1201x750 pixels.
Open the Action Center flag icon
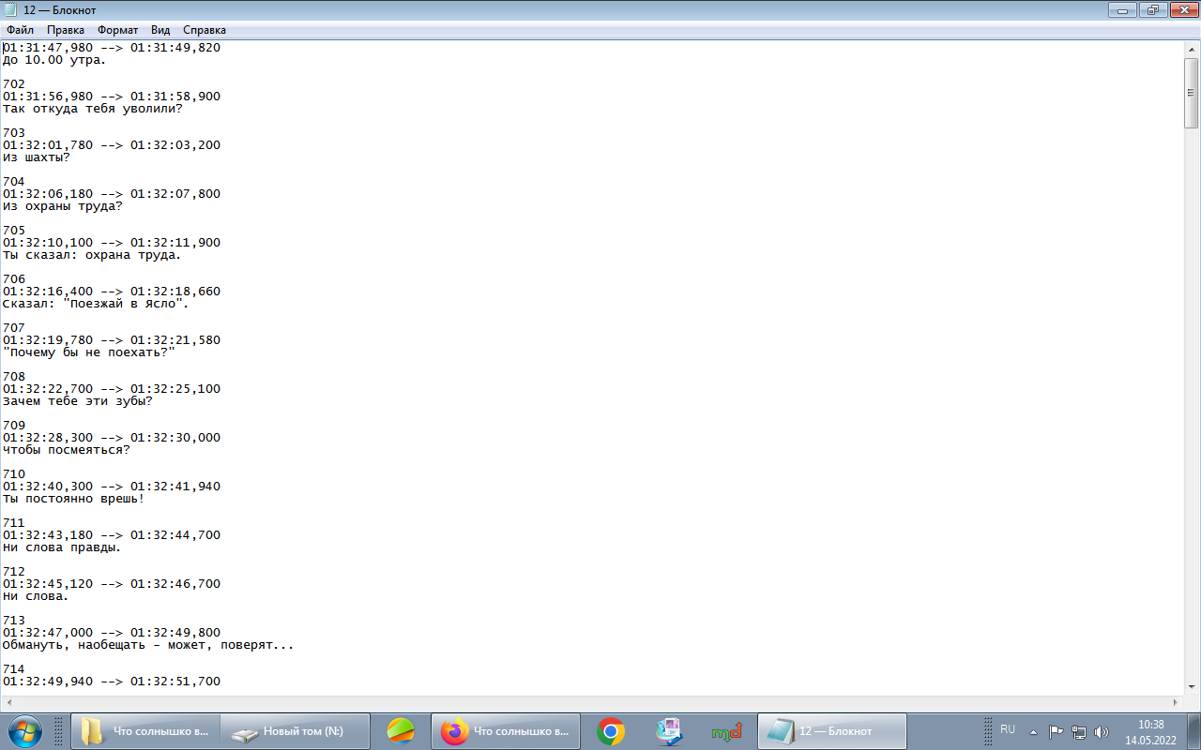[x=1056, y=731]
